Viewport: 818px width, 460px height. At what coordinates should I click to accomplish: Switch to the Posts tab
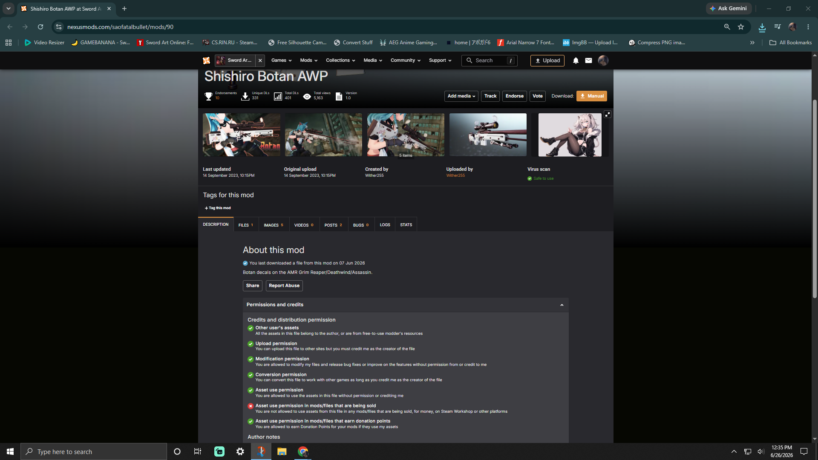(x=333, y=225)
